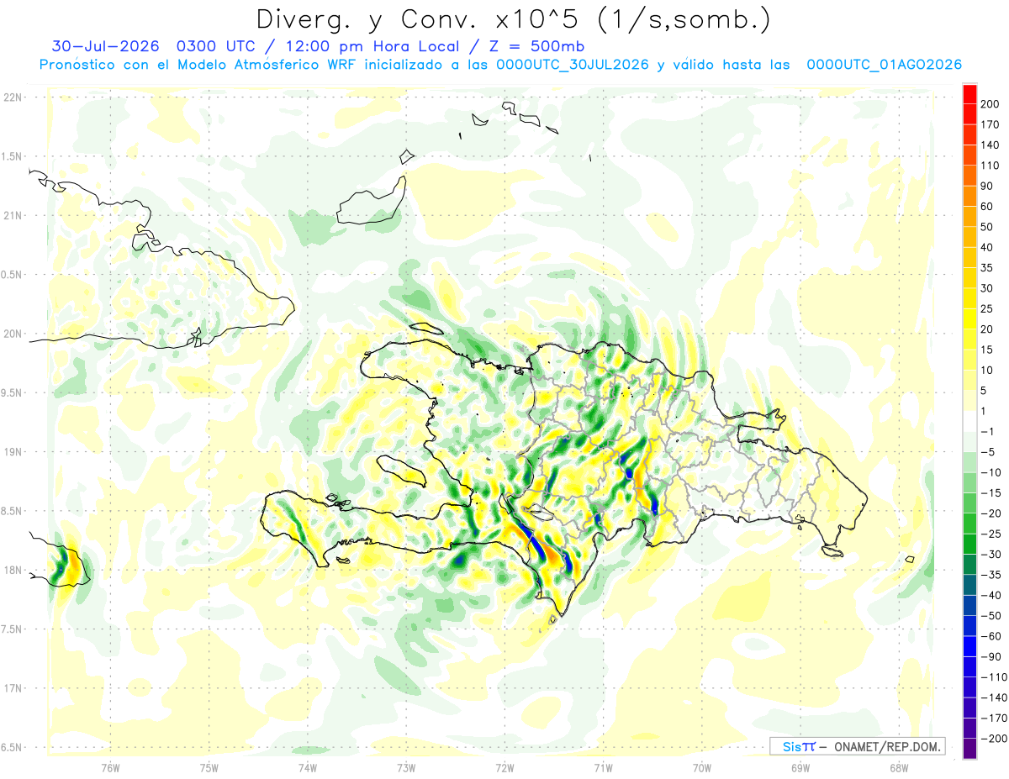Click the red top swatch of the color scale
The width and height of the screenshot is (1009, 779).
(969, 93)
